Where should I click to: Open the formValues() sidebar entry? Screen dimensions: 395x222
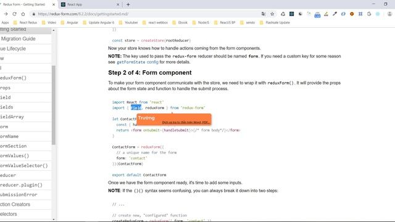coord(26,156)
